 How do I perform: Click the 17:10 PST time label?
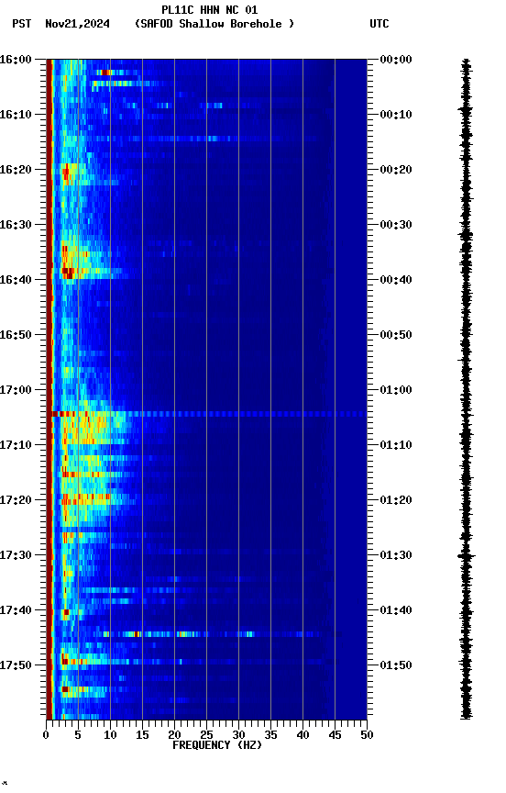[x=16, y=445]
